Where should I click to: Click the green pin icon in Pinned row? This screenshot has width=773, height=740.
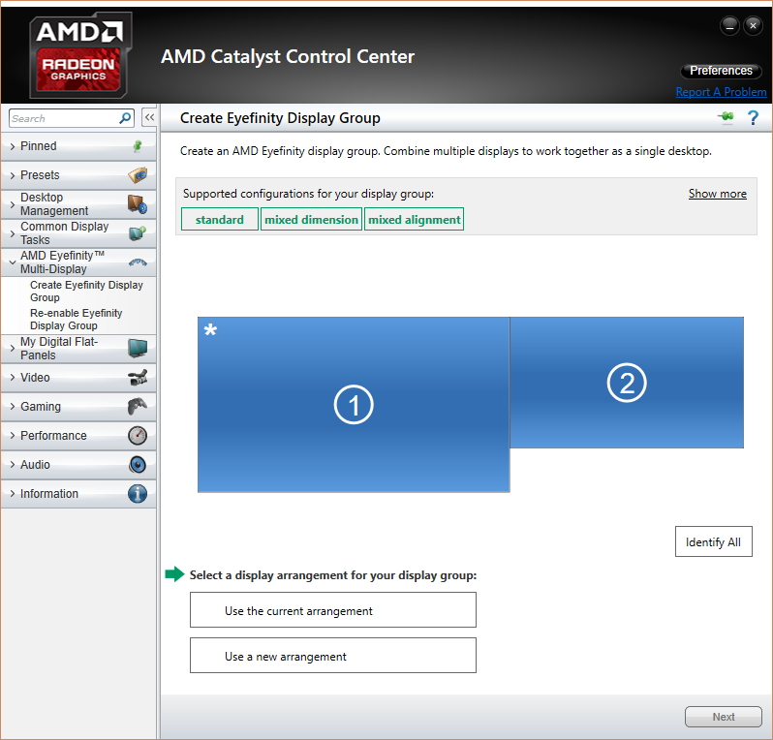[138, 146]
